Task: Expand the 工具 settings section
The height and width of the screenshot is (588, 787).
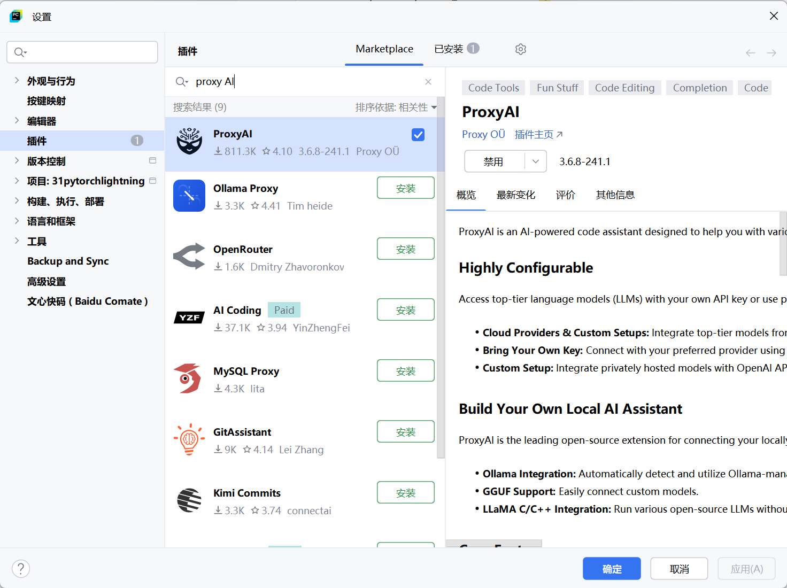Action: [x=17, y=241]
